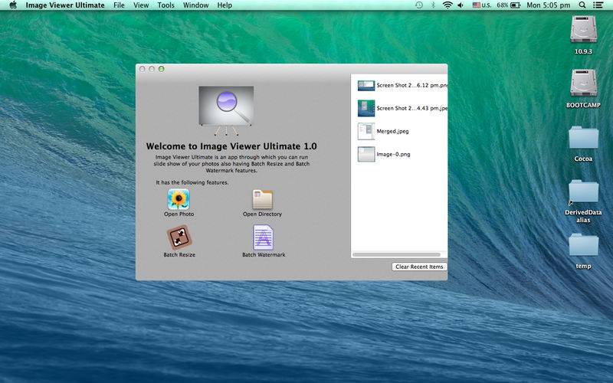Select the temp folder on desktop
The image size is (613, 383).
(583, 245)
